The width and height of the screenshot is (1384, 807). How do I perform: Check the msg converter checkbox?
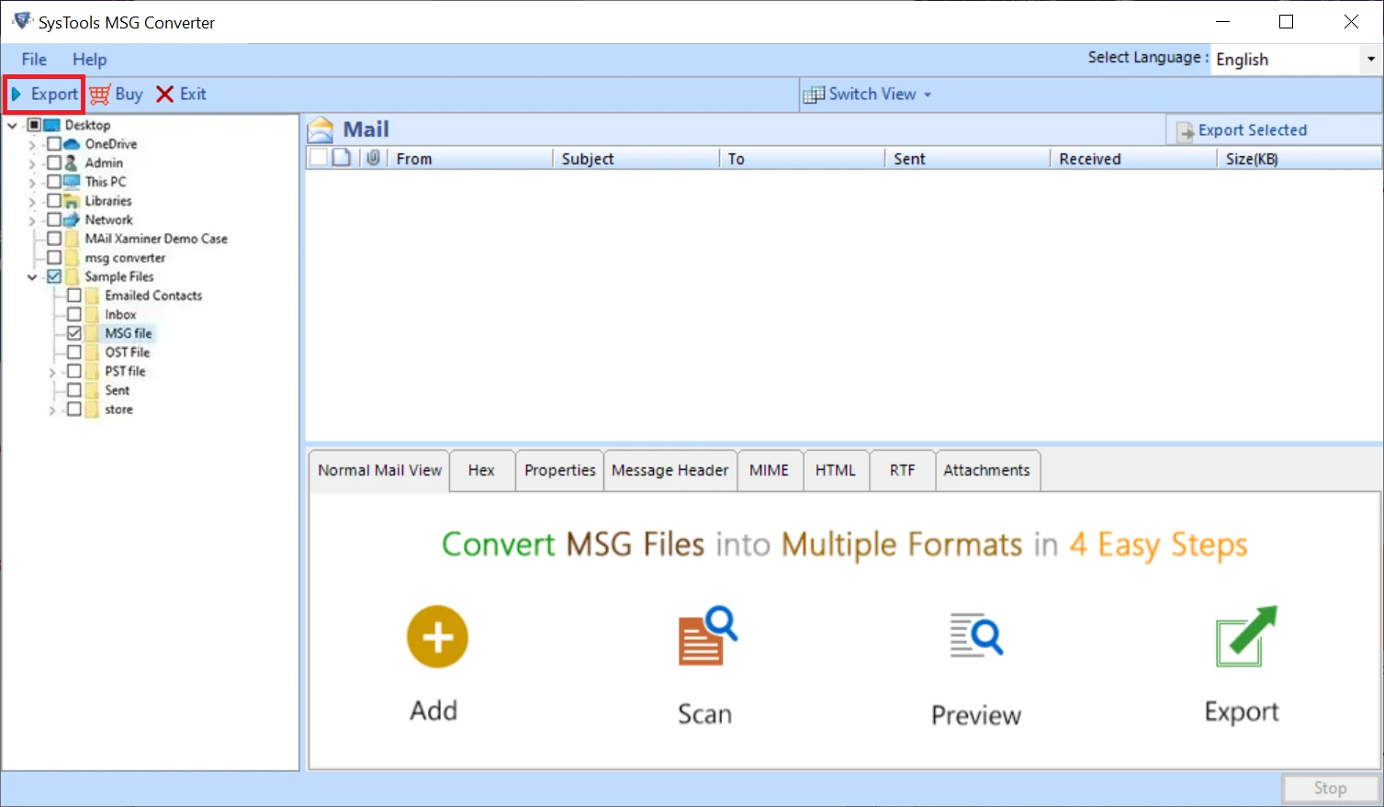pyautogui.click(x=54, y=258)
